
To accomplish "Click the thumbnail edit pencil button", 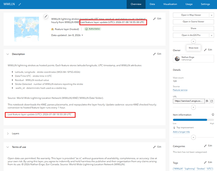I will 46,16.
